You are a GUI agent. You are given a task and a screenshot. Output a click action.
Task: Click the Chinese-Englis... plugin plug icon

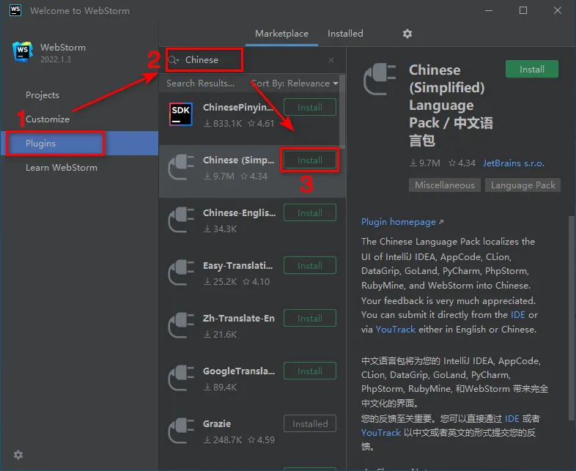pos(181,220)
